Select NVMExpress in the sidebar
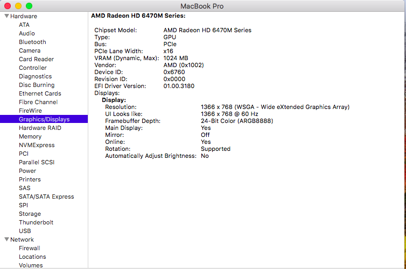 pos(37,145)
